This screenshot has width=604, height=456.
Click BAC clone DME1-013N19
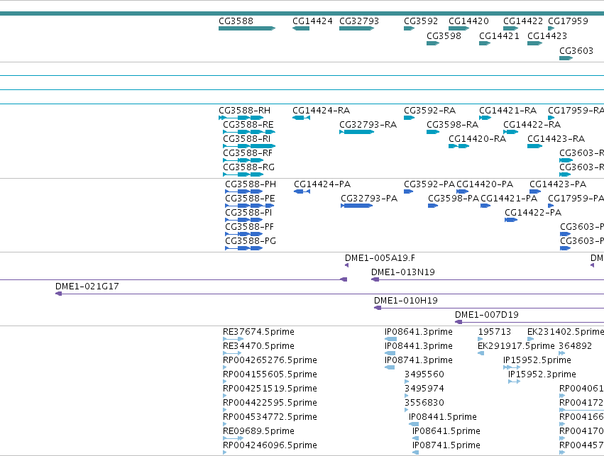tap(402, 272)
